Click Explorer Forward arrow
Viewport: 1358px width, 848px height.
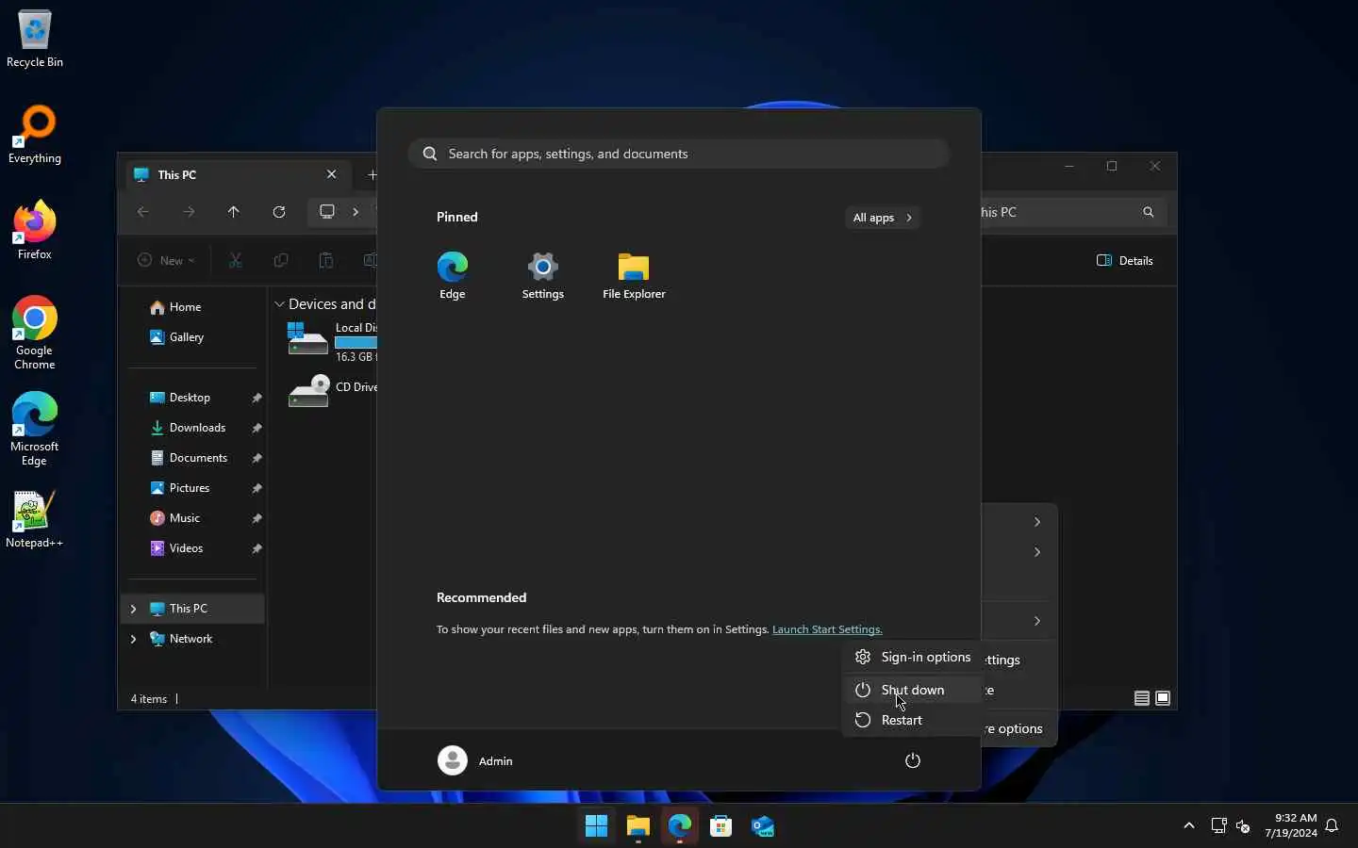tap(189, 212)
